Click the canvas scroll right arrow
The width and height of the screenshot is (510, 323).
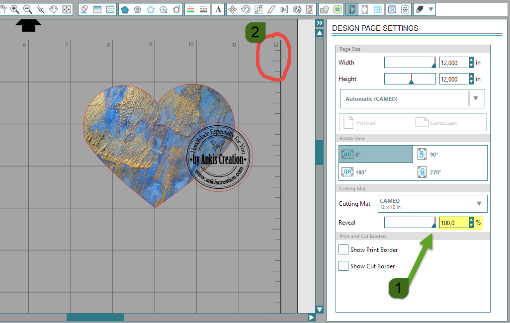pyautogui.click(x=311, y=318)
